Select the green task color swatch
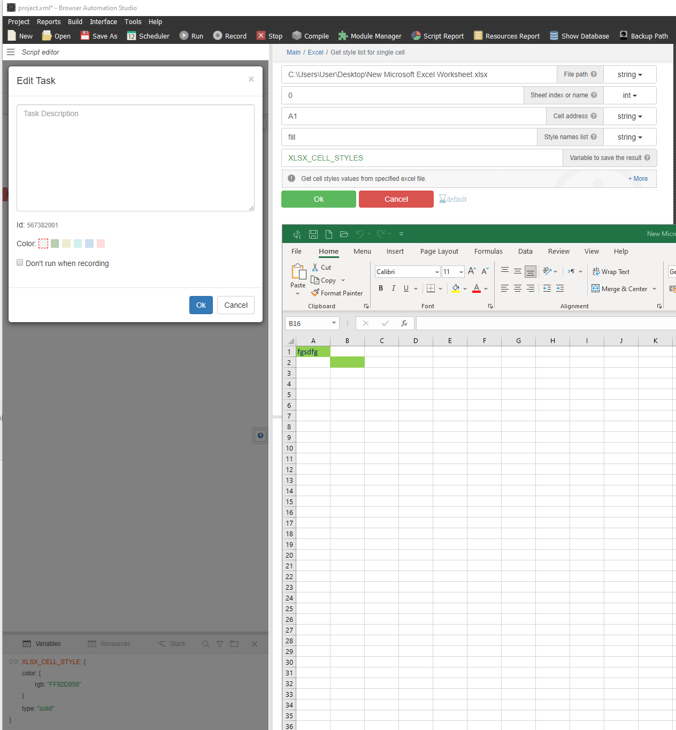Image resolution: width=676 pixels, height=730 pixels. click(55, 244)
